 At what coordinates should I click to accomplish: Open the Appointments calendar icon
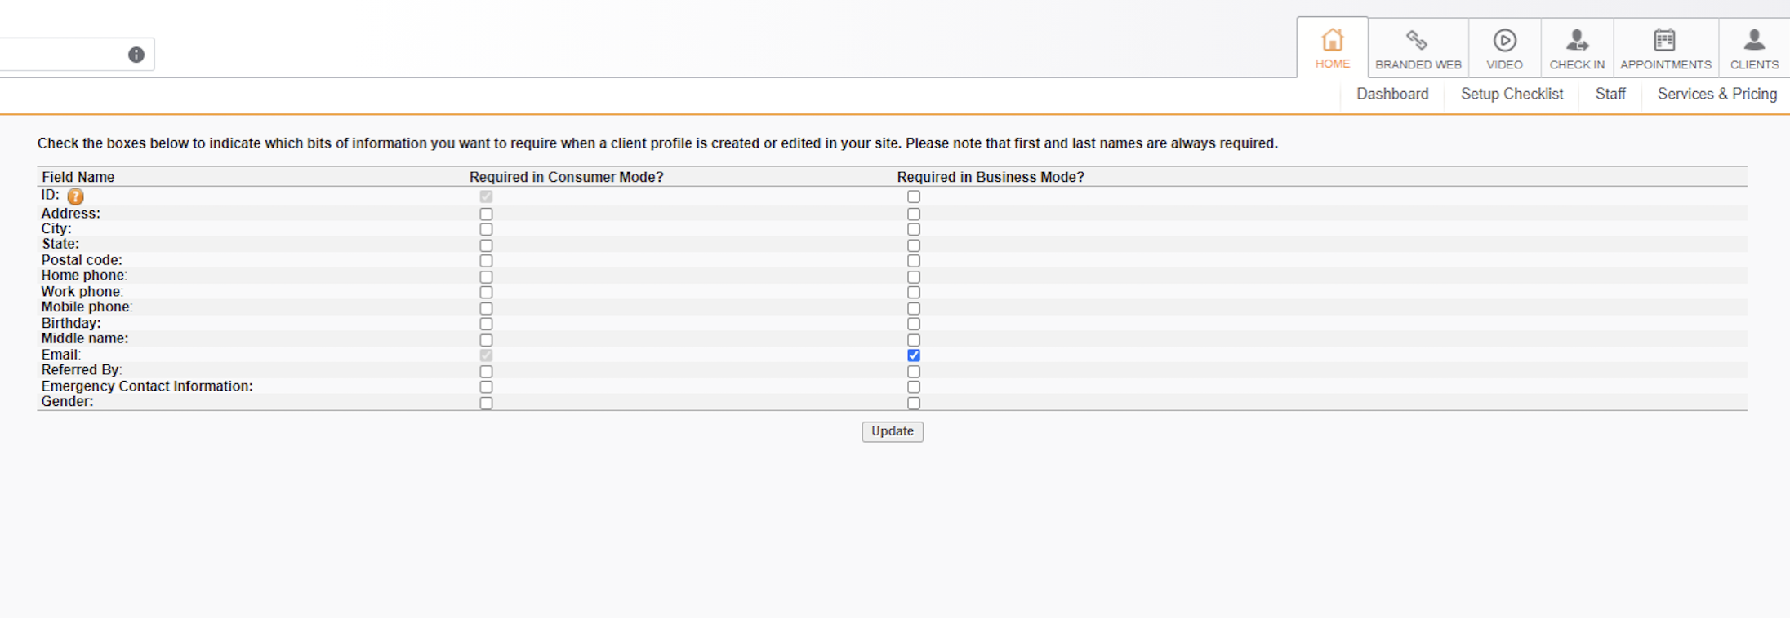pos(1664,40)
